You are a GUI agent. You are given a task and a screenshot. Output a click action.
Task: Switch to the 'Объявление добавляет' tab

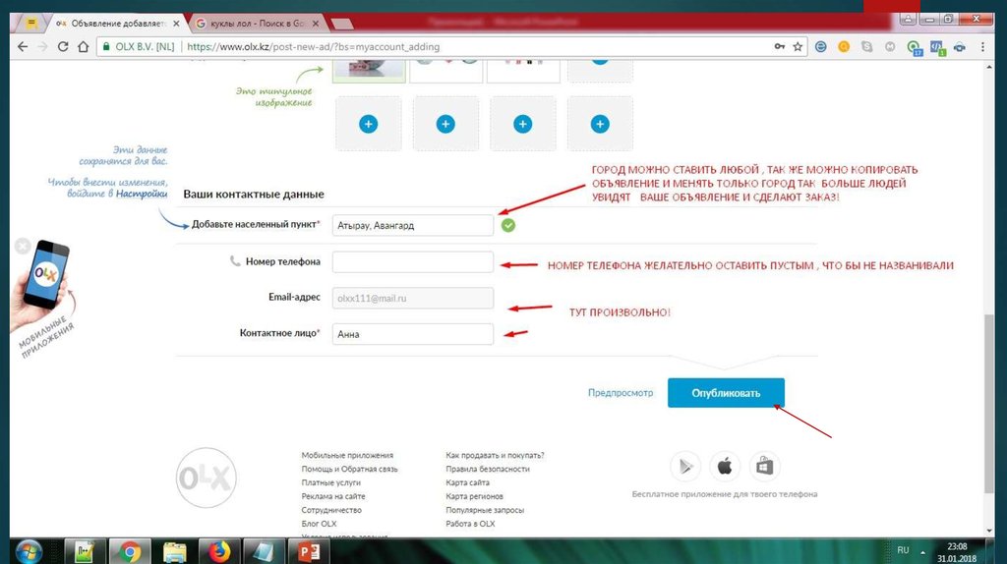pos(118,24)
